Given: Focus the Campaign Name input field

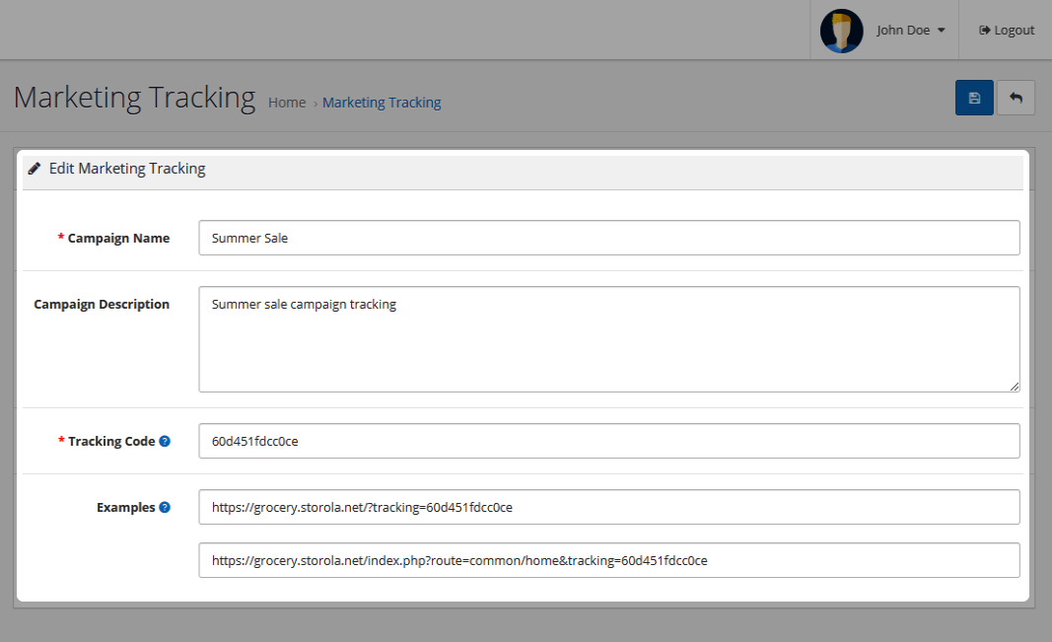Looking at the screenshot, I should pos(608,238).
